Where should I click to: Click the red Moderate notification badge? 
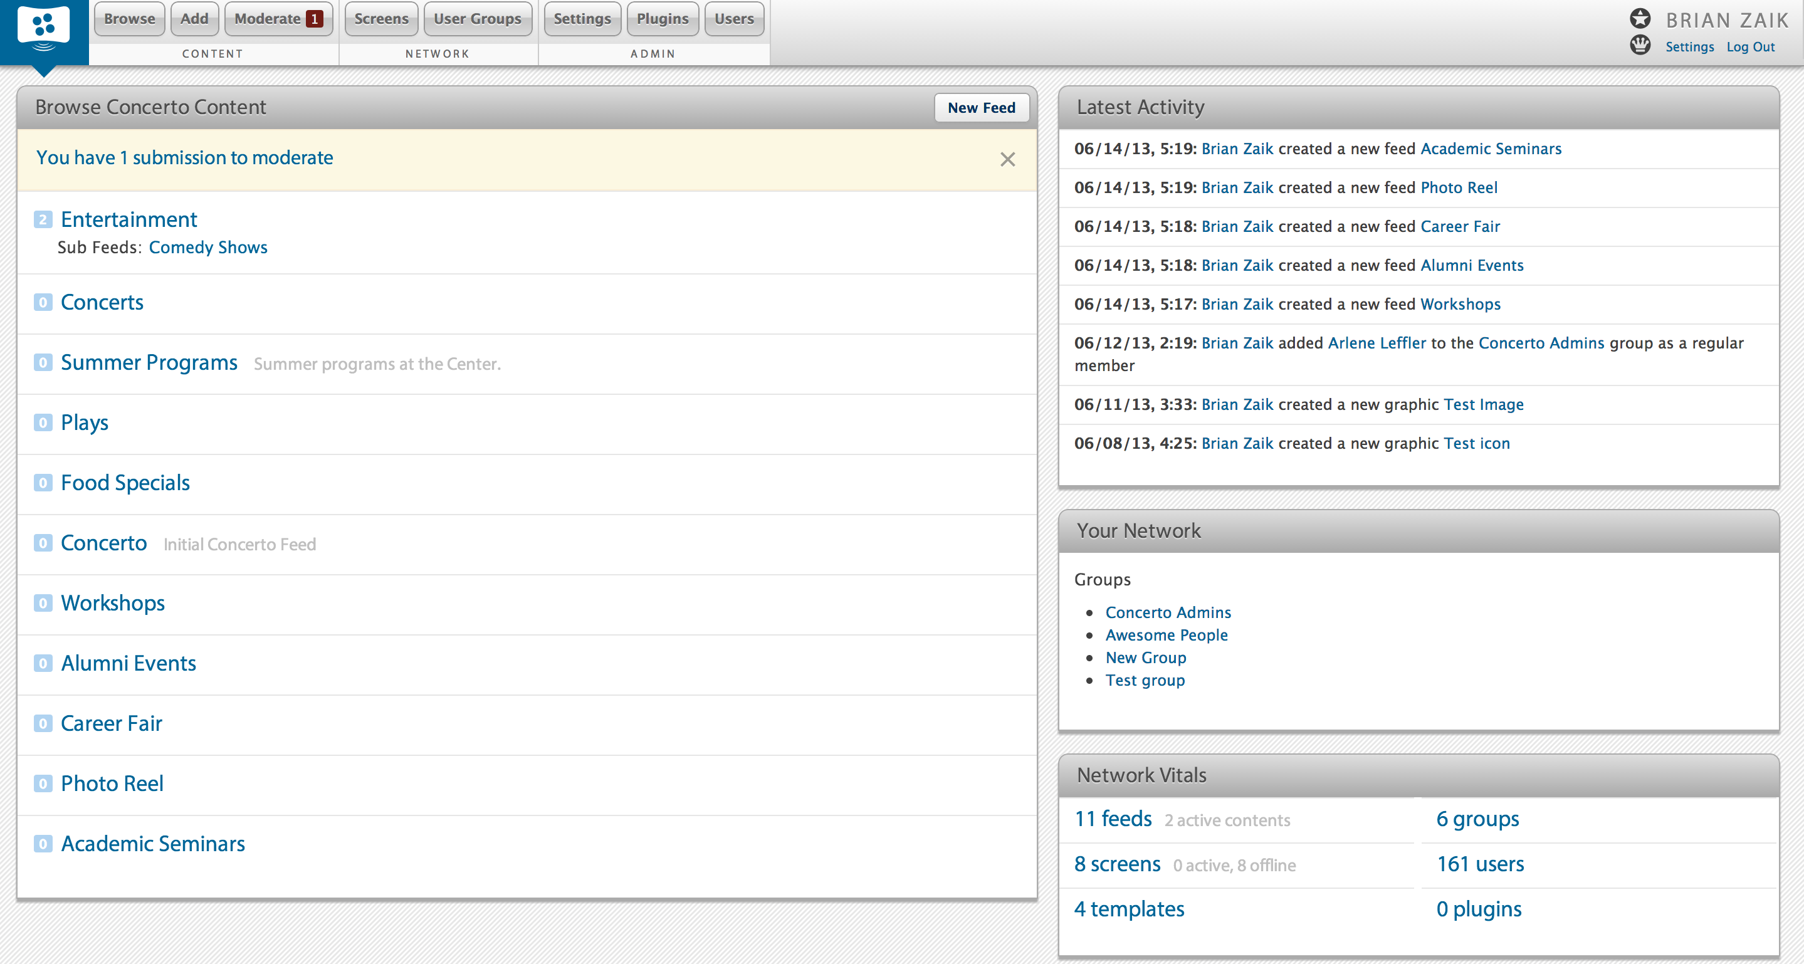pyautogui.click(x=315, y=19)
